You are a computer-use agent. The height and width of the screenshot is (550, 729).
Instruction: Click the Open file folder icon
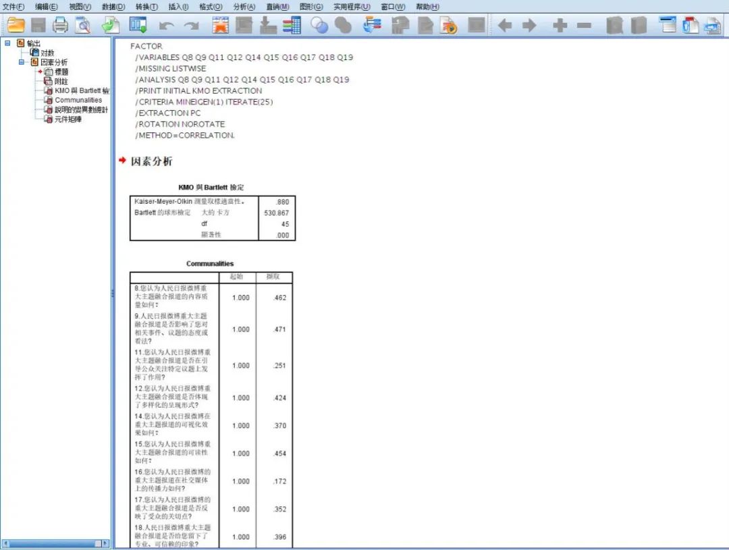[16, 26]
